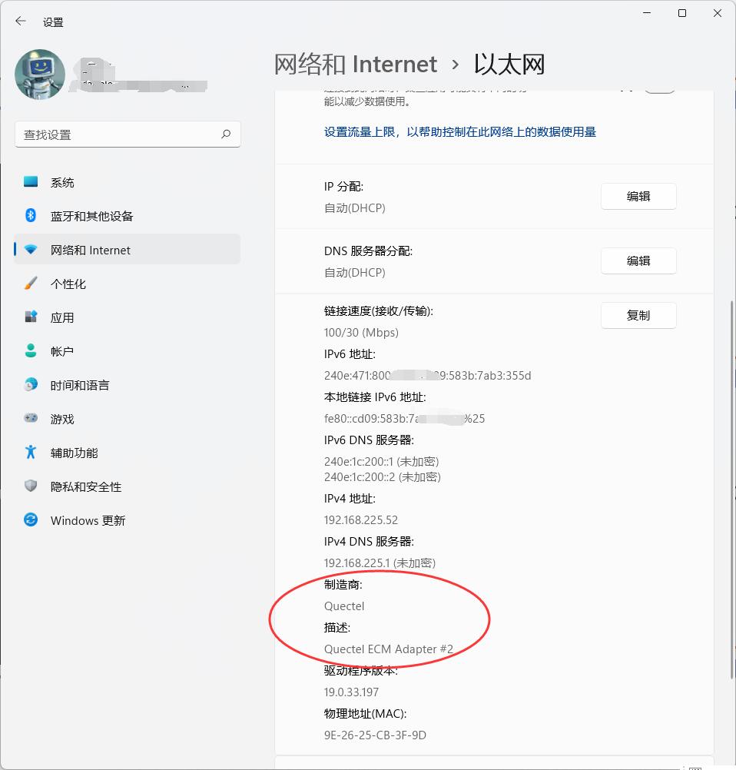Screen dimensions: 736x770
Task: Click 网络和 Internet breadcrumb in header
Action: pos(356,65)
